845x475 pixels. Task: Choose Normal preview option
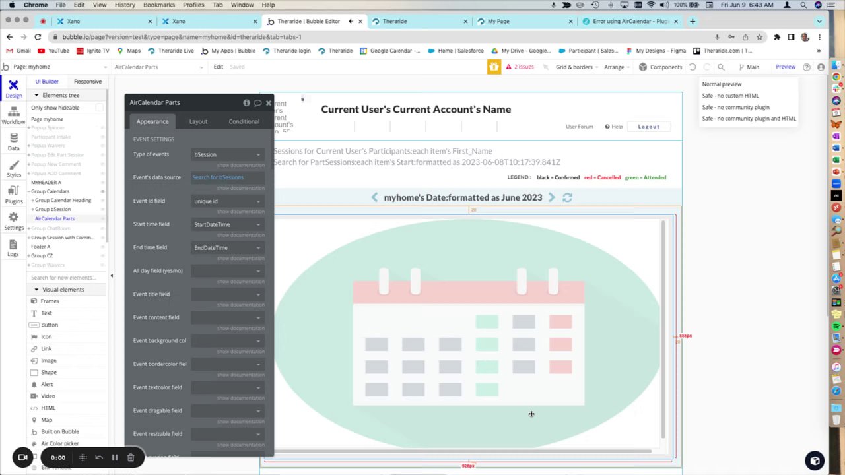[x=722, y=84]
